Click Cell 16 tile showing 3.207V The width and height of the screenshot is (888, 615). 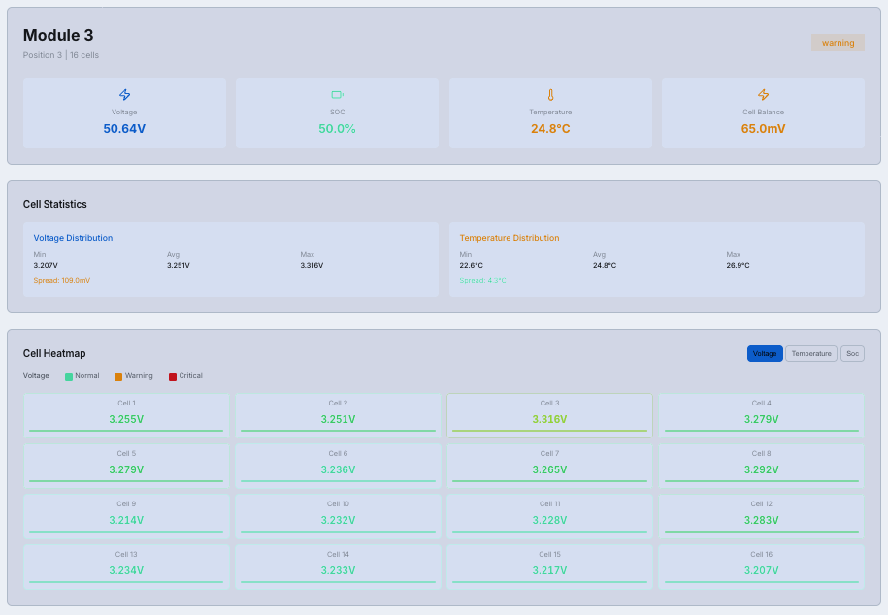[761, 566]
